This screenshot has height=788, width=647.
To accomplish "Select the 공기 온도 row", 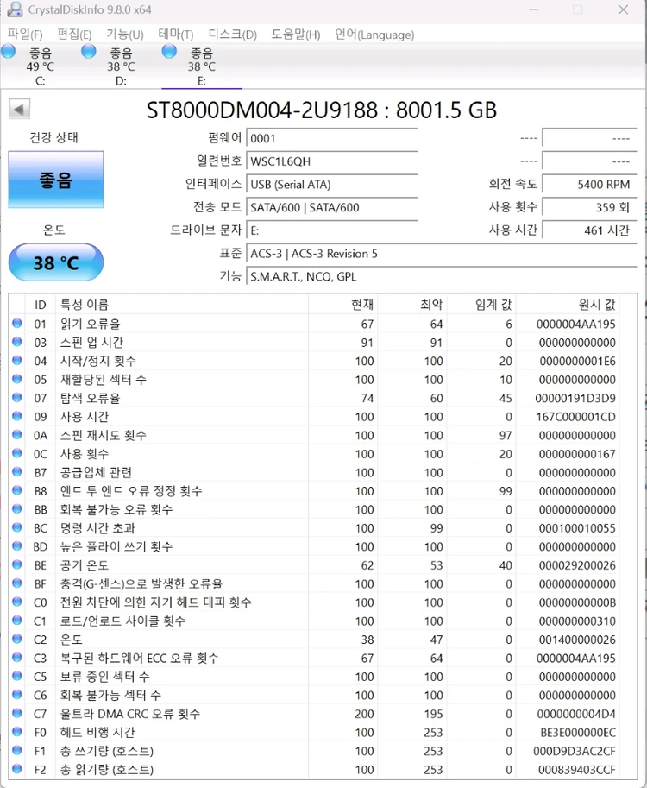I will point(315,565).
